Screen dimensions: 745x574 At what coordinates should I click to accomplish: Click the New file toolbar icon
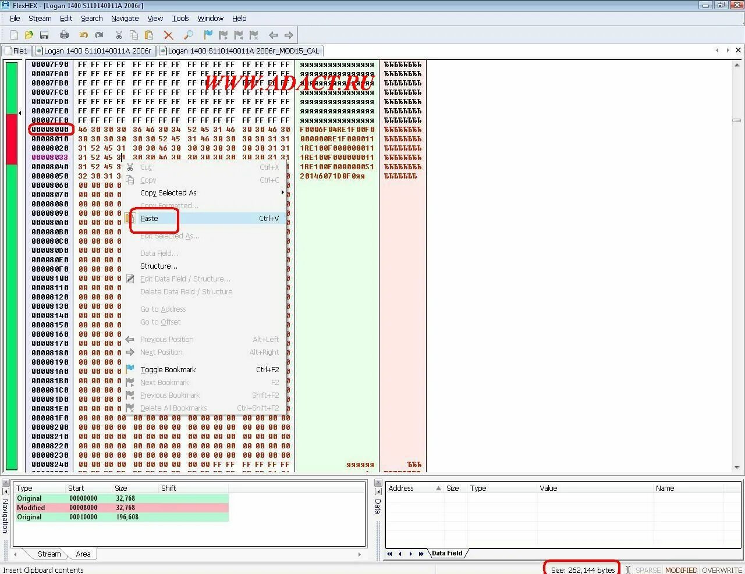click(x=14, y=35)
